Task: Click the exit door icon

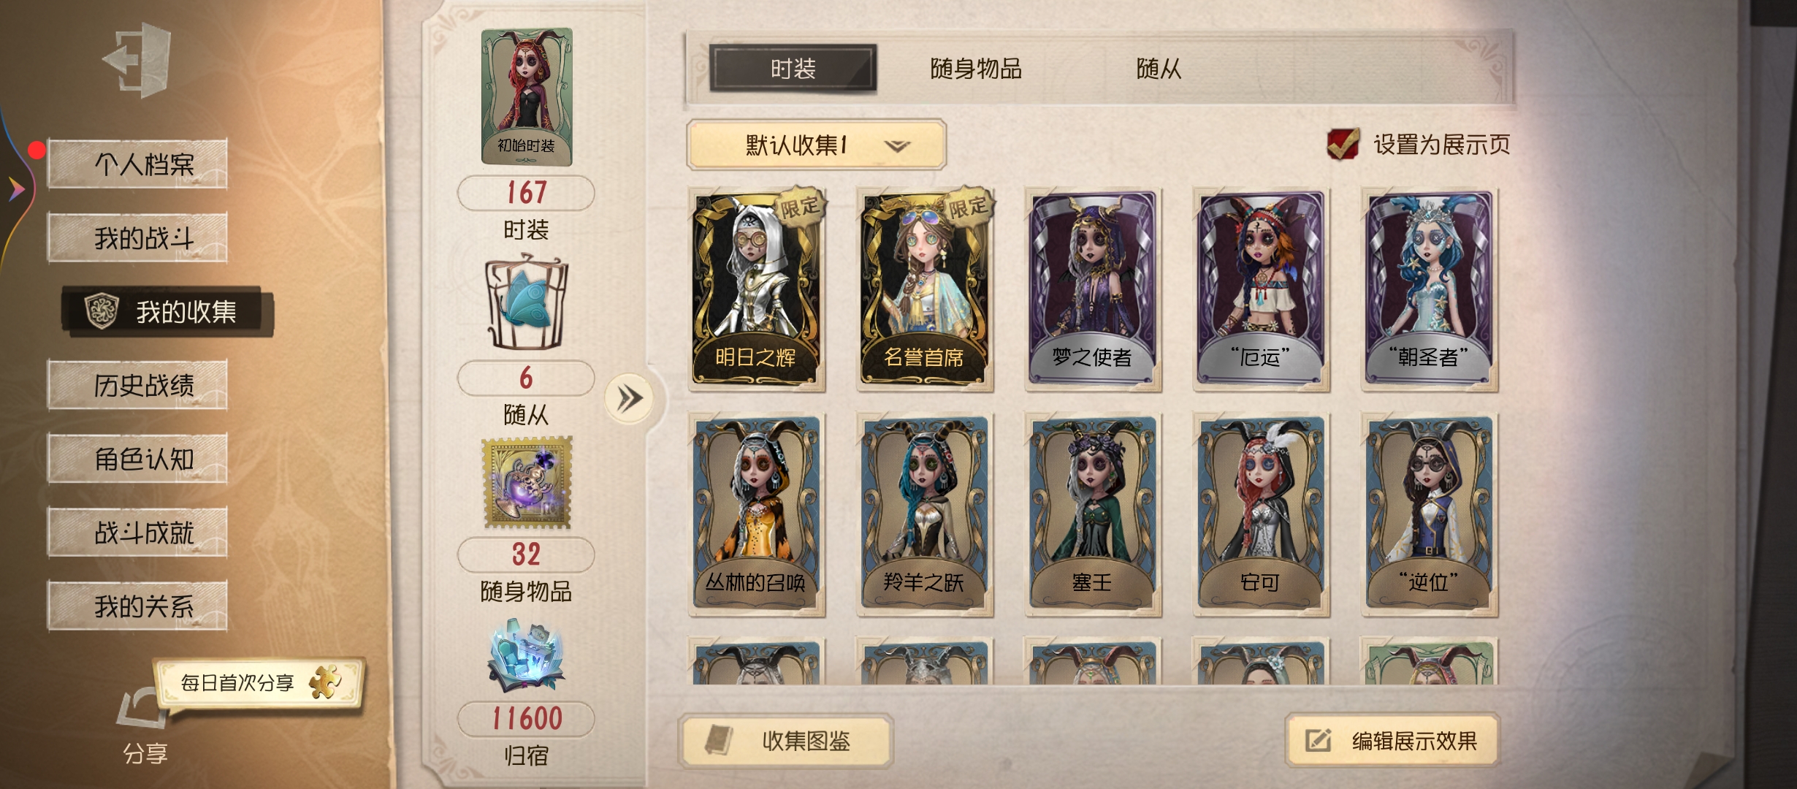Action: [137, 60]
